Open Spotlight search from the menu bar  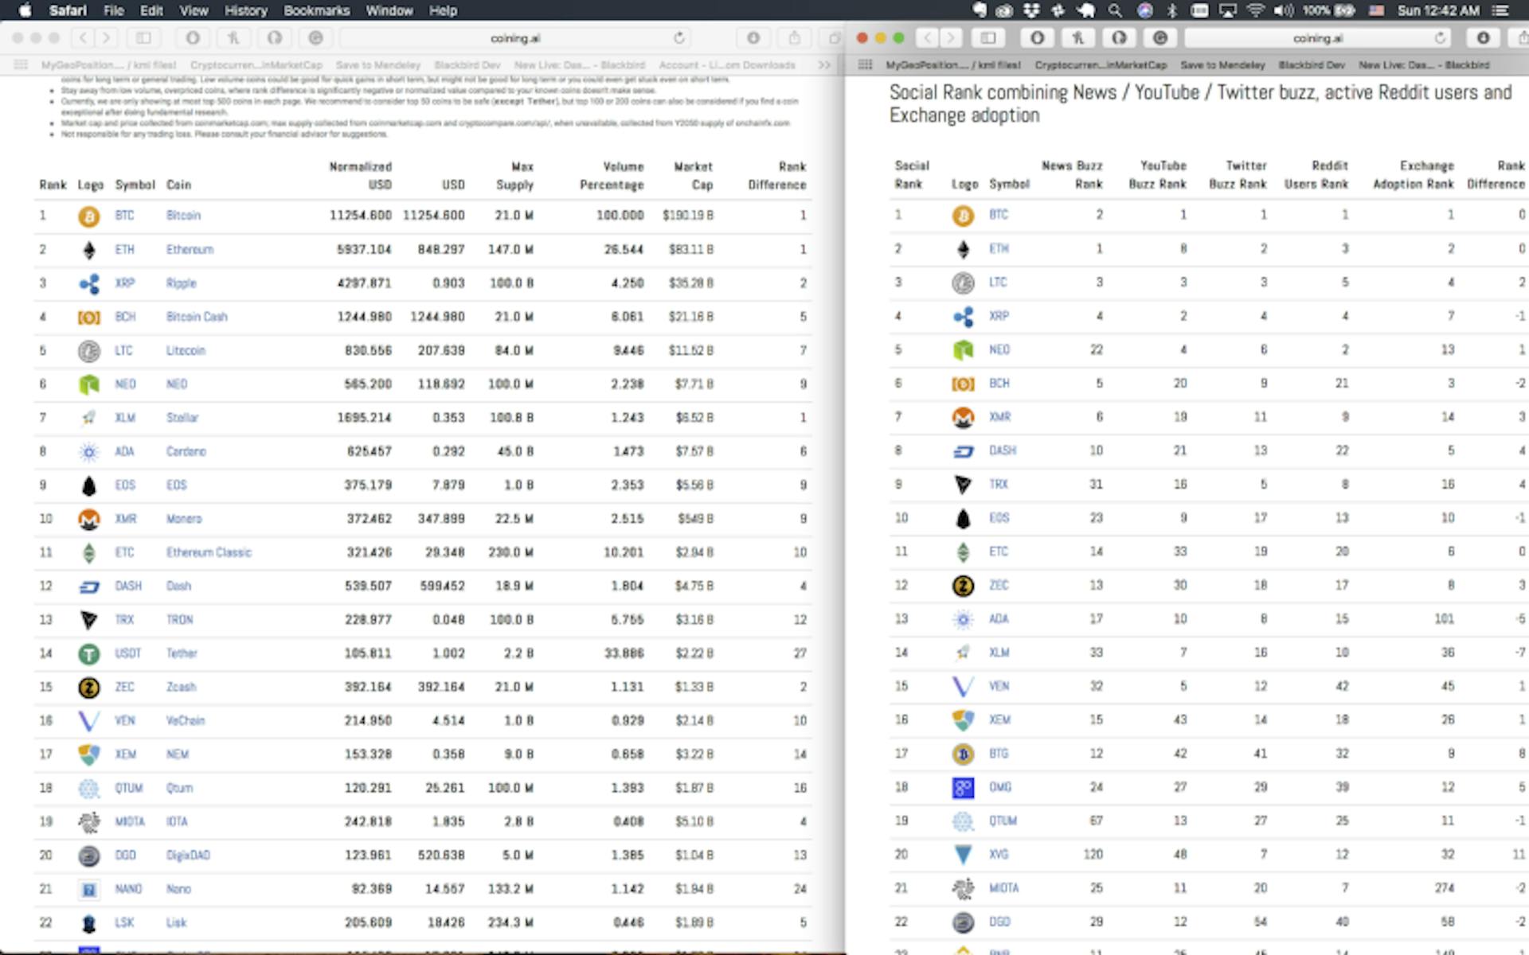tap(1115, 10)
